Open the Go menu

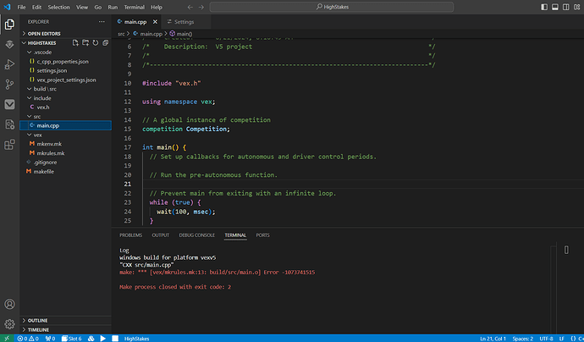pos(98,7)
